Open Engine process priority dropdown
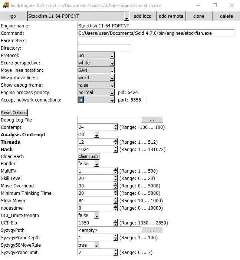 [x=96, y=92]
